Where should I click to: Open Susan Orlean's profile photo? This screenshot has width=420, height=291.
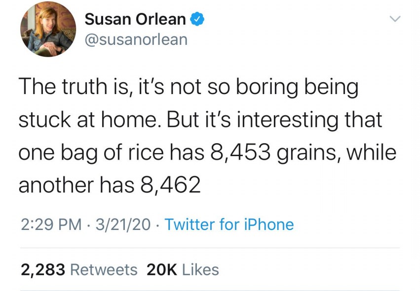tap(48, 29)
